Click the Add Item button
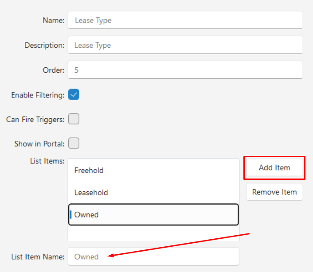Image resolution: width=313 pixels, height=272 pixels. pos(274,167)
